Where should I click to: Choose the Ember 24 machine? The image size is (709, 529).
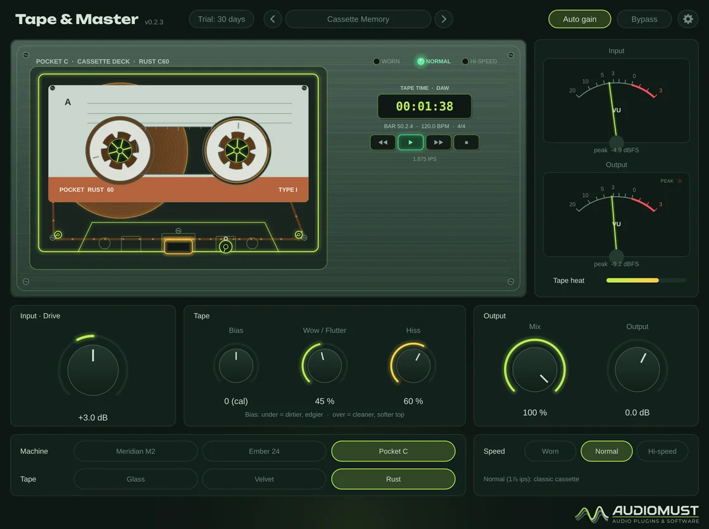[264, 451]
